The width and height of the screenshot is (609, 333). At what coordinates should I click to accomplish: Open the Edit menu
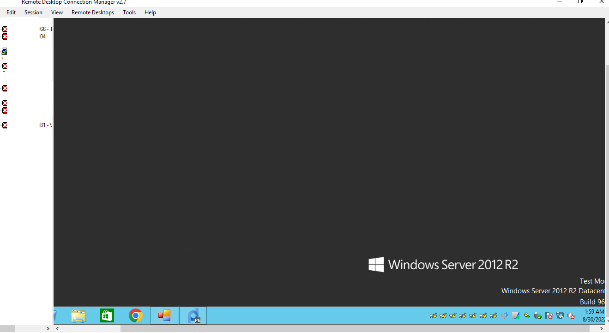tap(11, 12)
